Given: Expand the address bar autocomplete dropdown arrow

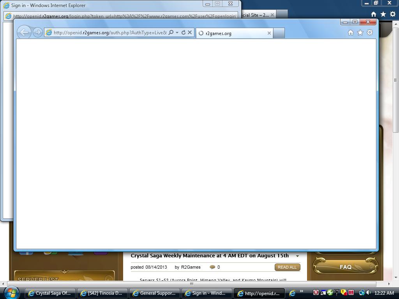Looking at the screenshot, I should pyautogui.click(x=177, y=33).
